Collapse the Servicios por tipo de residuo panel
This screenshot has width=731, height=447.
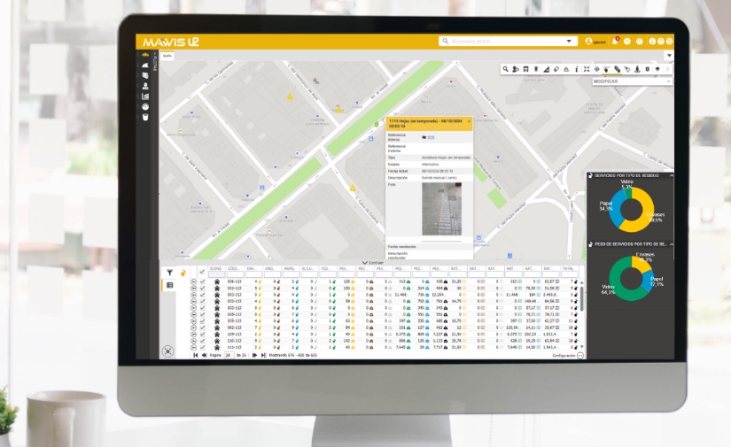tap(670, 175)
